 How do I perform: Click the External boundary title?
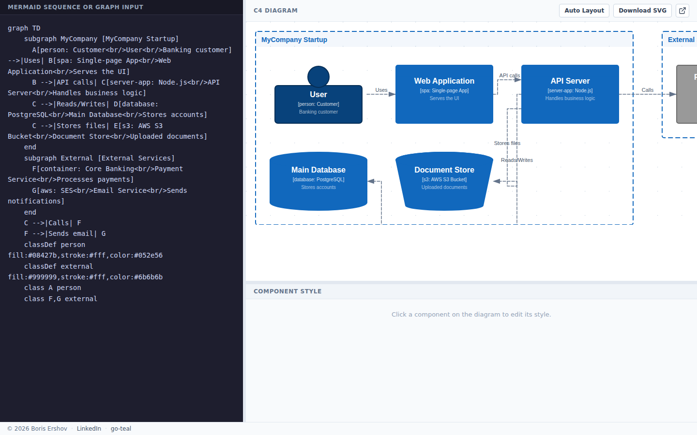(x=682, y=40)
